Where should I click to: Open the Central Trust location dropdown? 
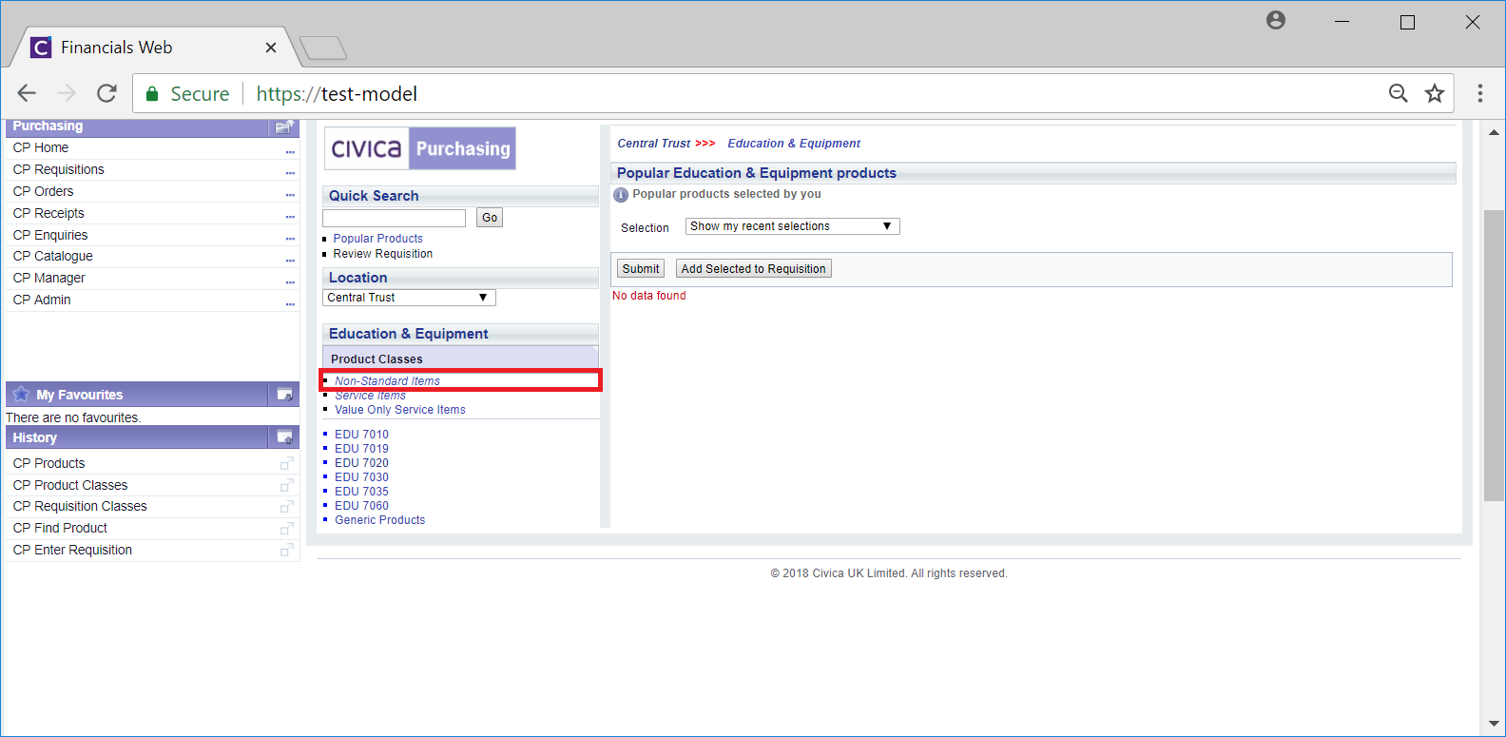pos(409,298)
